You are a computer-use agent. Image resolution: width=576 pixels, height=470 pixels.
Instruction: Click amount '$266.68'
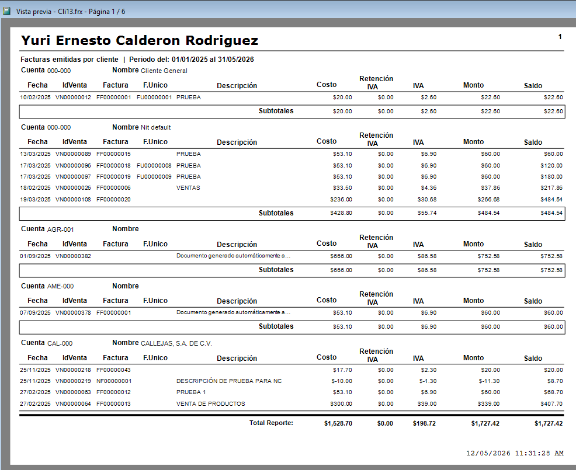point(488,199)
